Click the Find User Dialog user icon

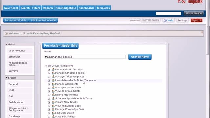pyautogui.click(x=53, y=113)
